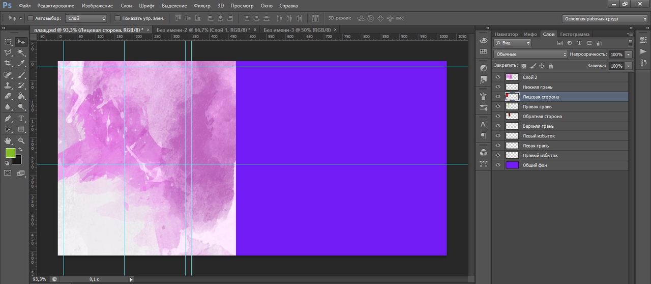Click the pixel layer filter icon
Screen dimensions: 651x284
tap(560, 43)
